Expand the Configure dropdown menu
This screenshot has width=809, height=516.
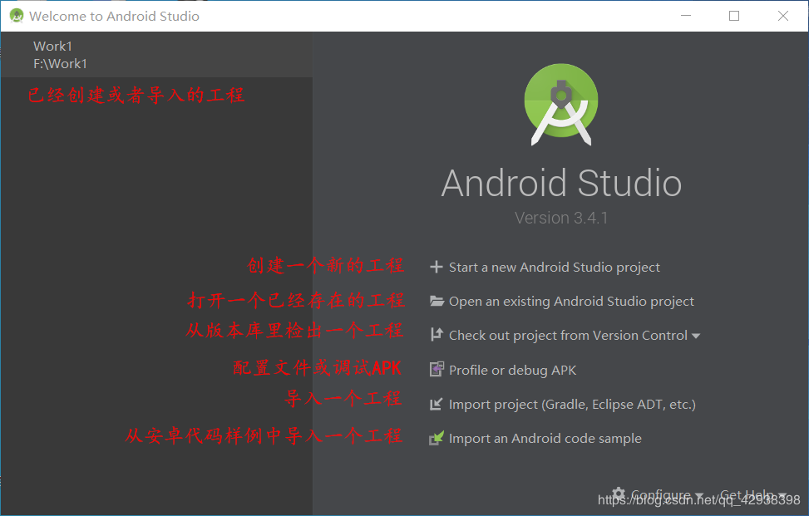pyautogui.click(x=699, y=494)
